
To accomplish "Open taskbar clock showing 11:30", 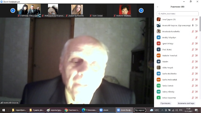I will 188,110.
